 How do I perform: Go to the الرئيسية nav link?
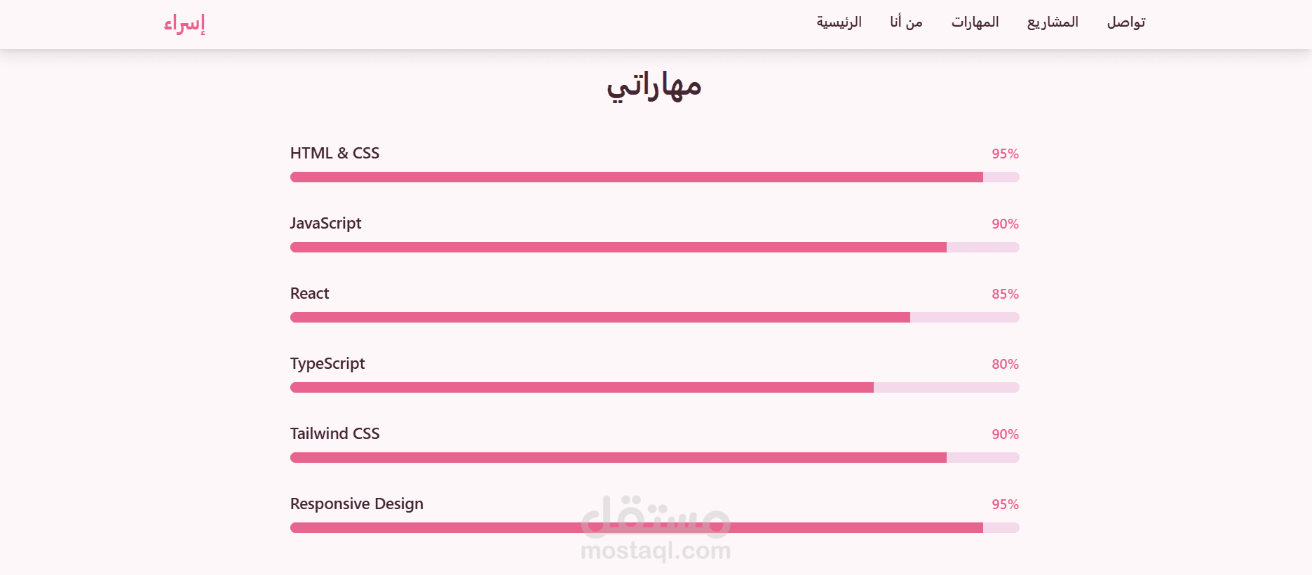pos(839,22)
